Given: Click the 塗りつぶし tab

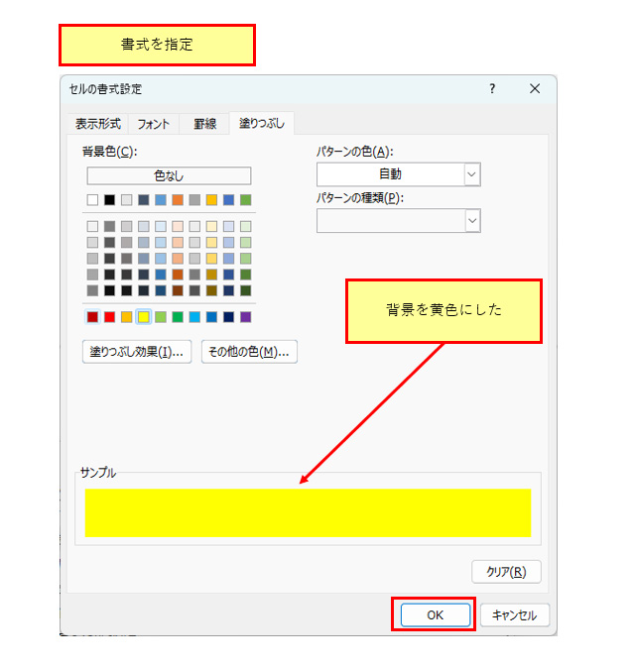Looking at the screenshot, I should [x=261, y=124].
